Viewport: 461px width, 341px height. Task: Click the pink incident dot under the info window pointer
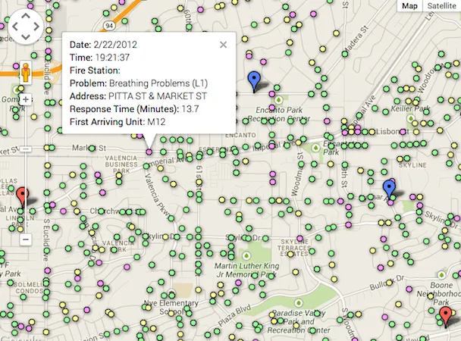(x=149, y=152)
